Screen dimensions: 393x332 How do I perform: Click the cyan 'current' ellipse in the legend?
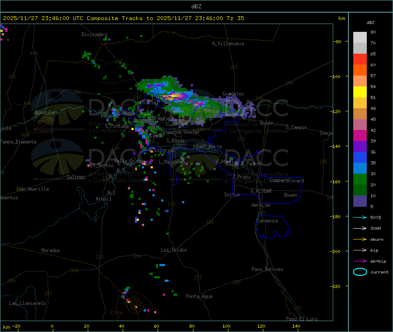pyautogui.click(x=360, y=272)
